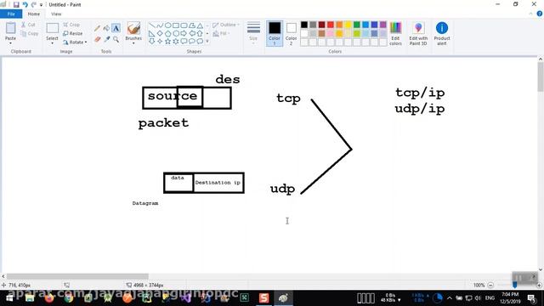Click the ENG language indicator in taskbar
The width and height of the screenshot is (544, 306).
click(490, 298)
